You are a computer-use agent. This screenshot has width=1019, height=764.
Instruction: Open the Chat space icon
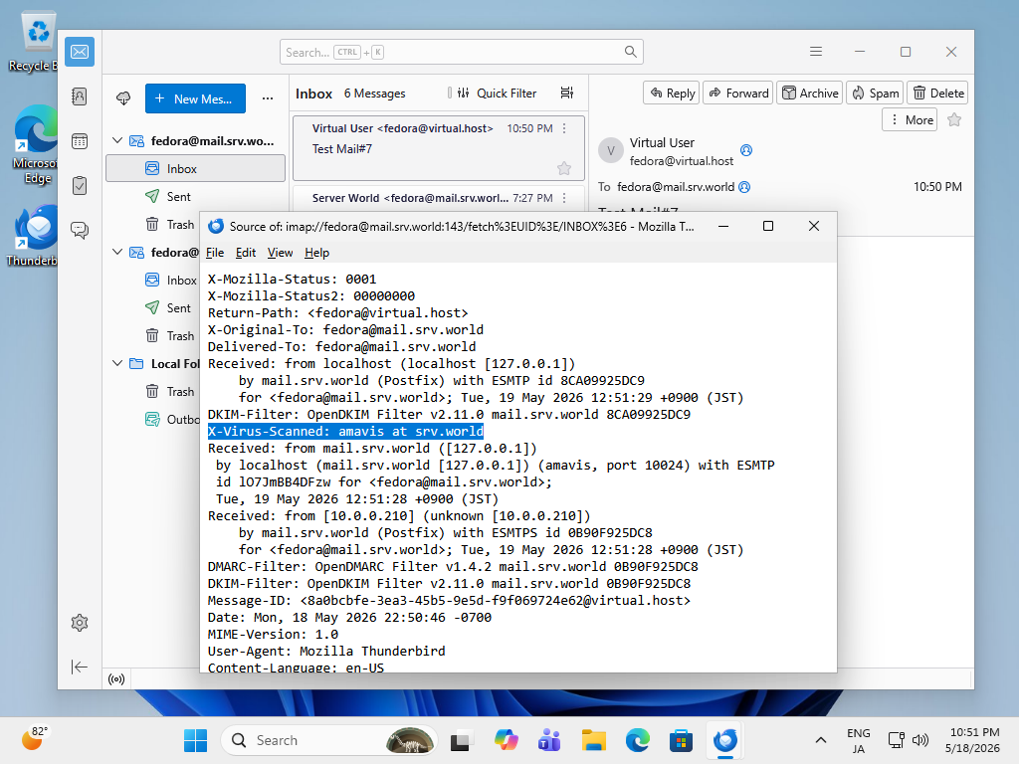(x=80, y=230)
